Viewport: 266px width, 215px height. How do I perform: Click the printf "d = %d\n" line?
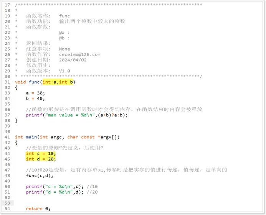pyautogui.click(x=55, y=192)
